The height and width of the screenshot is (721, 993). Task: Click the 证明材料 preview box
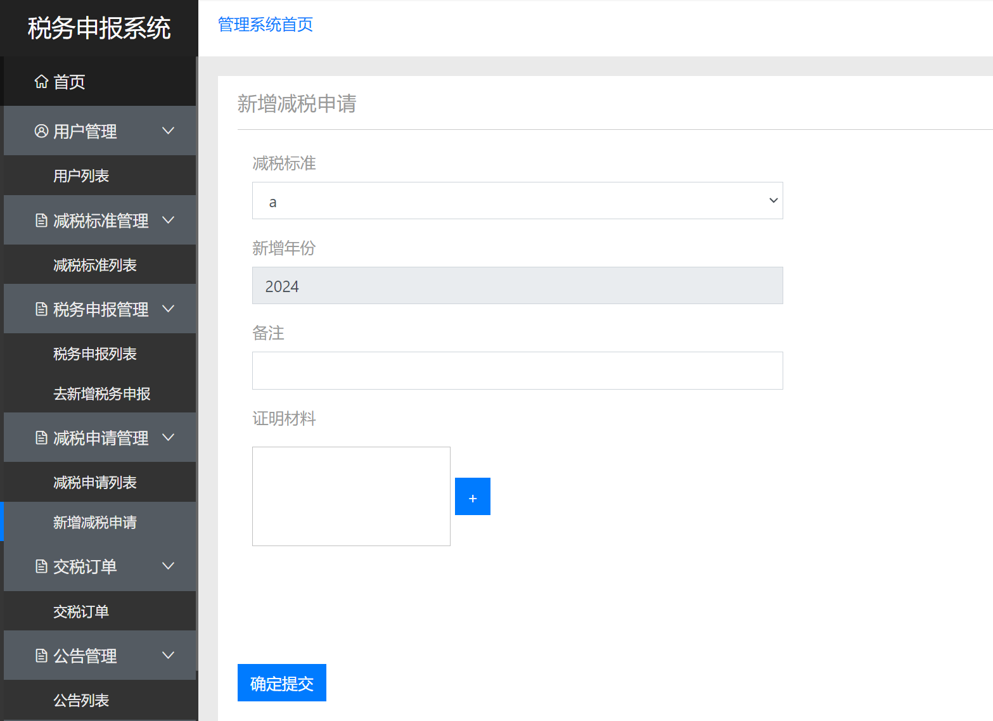[351, 497]
